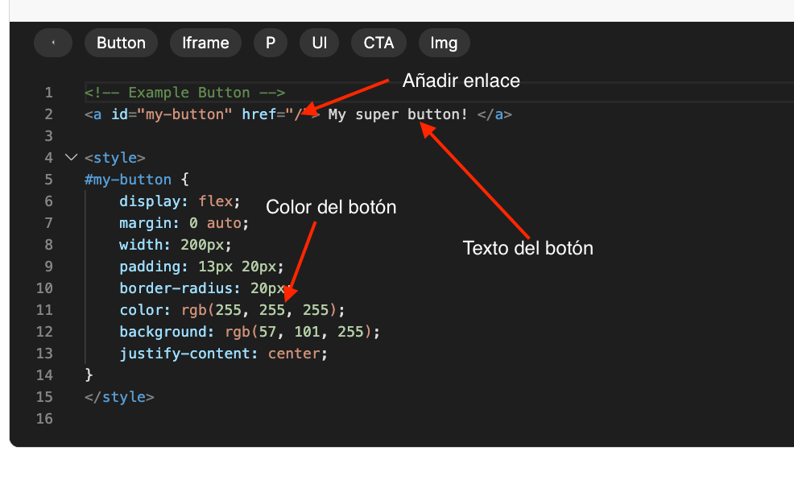
Task: Collapse the style block fold chevron
Action: pyautogui.click(x=71, y=157)
